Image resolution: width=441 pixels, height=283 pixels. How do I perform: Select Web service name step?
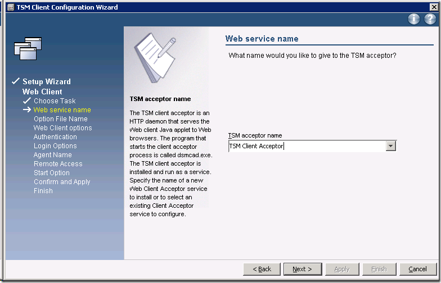(x=62, y=110)
